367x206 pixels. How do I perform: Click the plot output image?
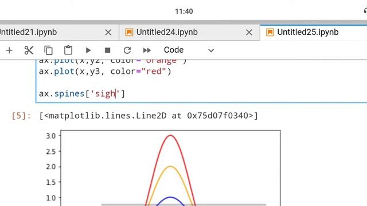click(x=163, y=168)
